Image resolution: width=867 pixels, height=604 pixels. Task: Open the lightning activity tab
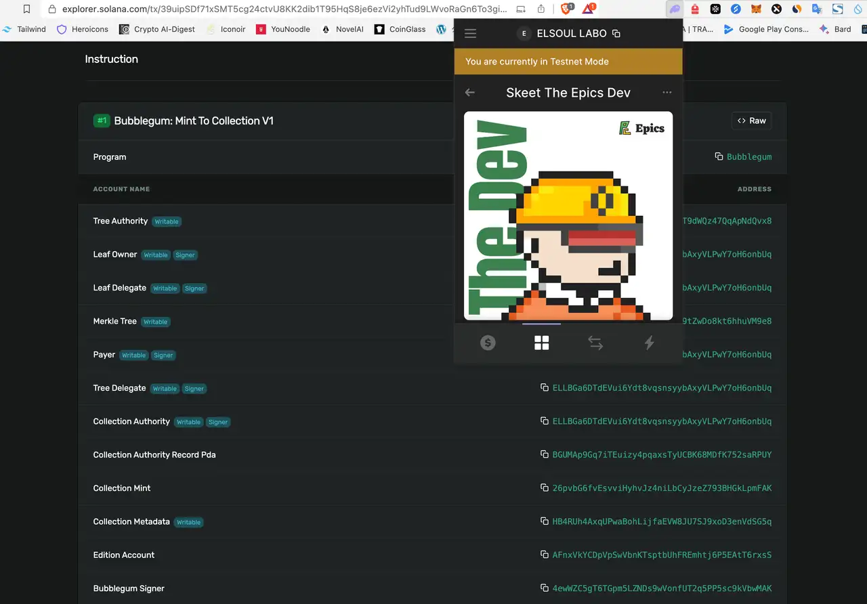pos(649,343)
